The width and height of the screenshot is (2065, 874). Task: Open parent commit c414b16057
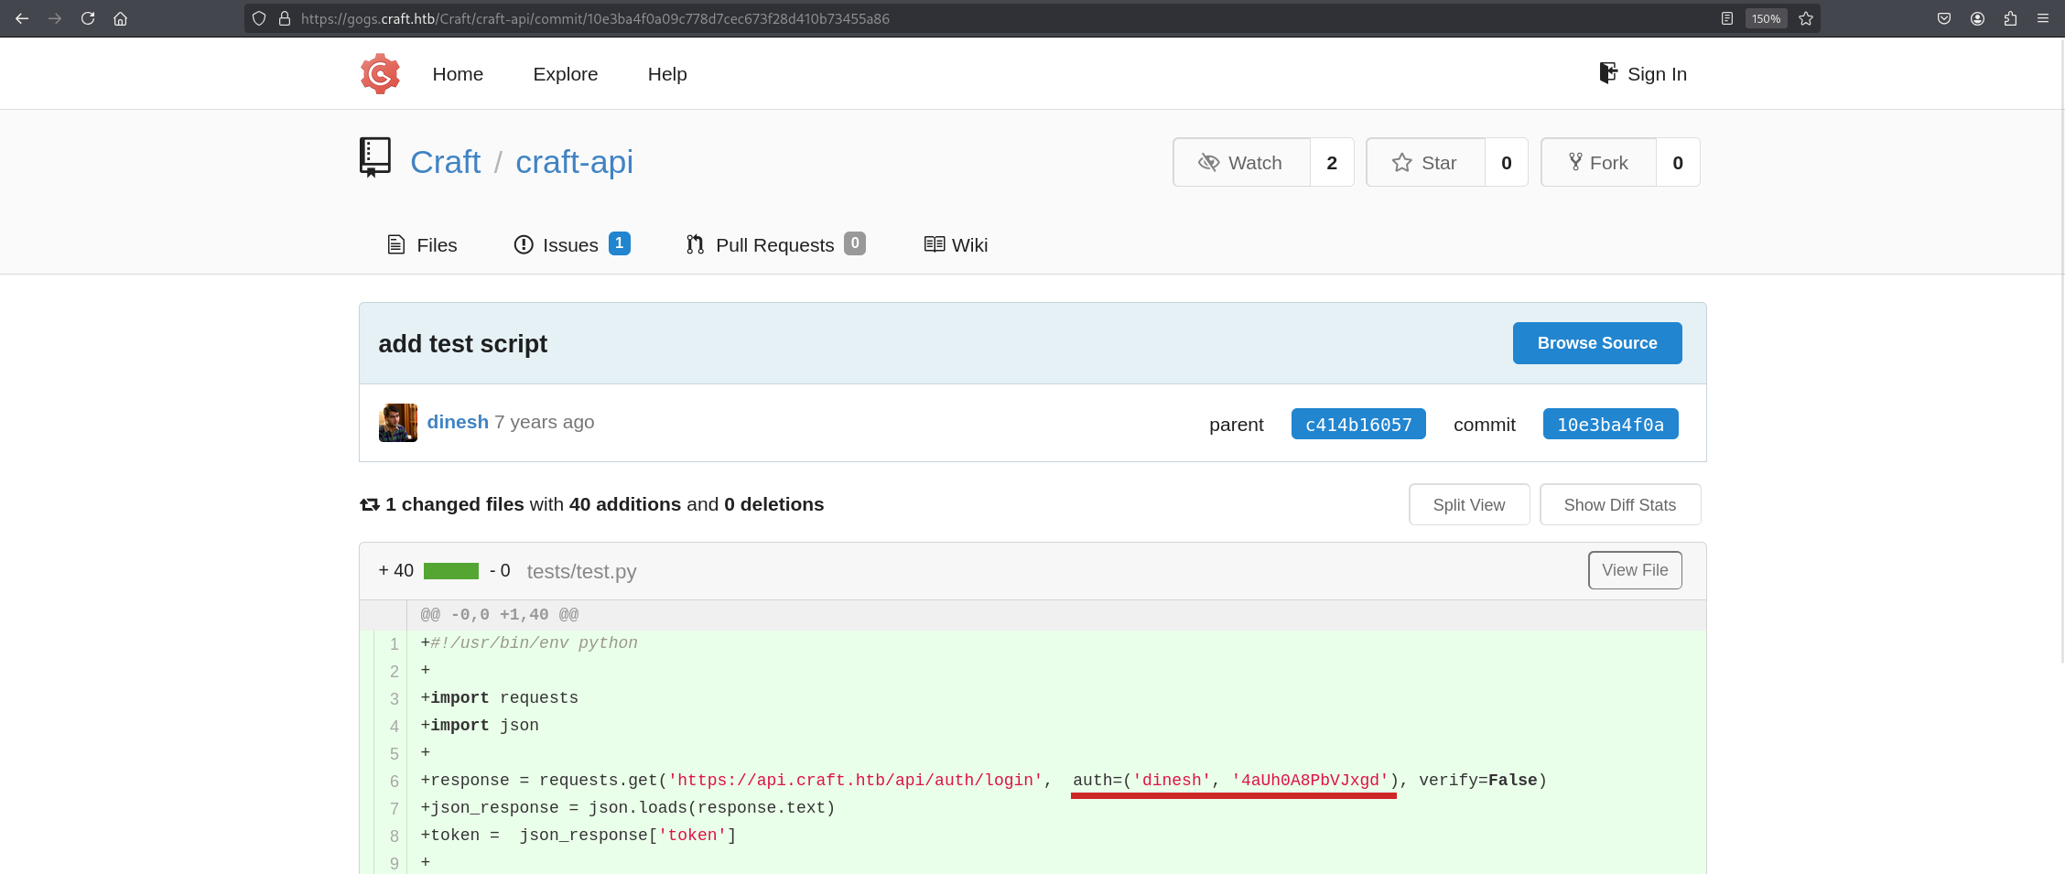point(1357,425)
